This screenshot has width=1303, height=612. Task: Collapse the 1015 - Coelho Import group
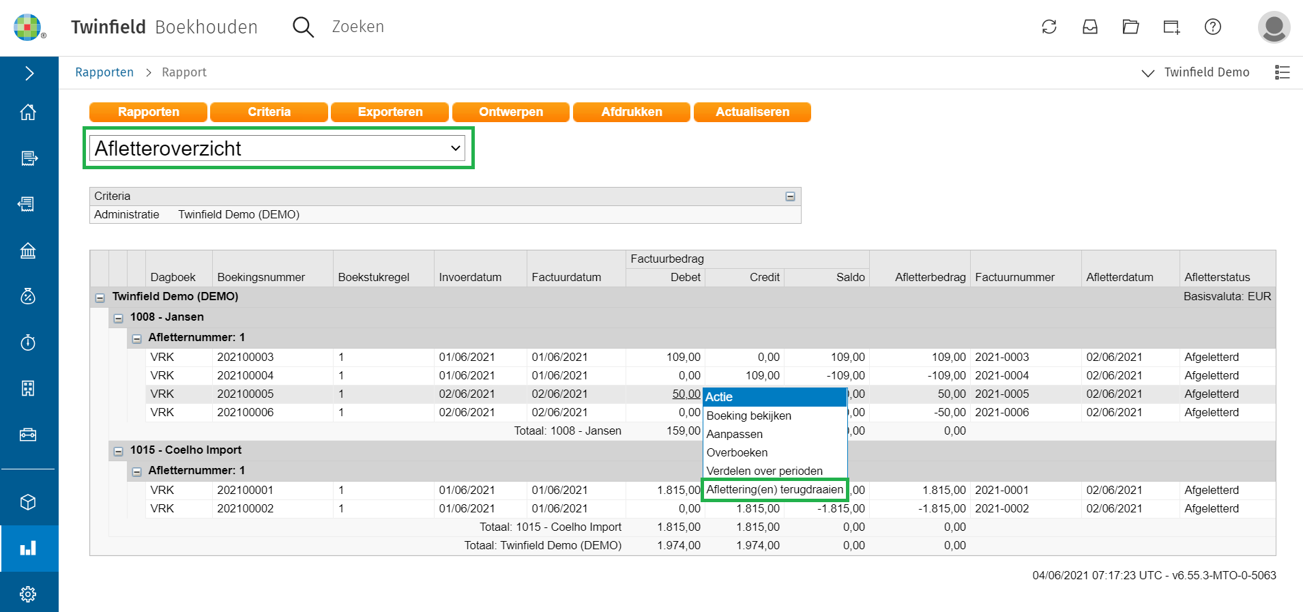118,451
